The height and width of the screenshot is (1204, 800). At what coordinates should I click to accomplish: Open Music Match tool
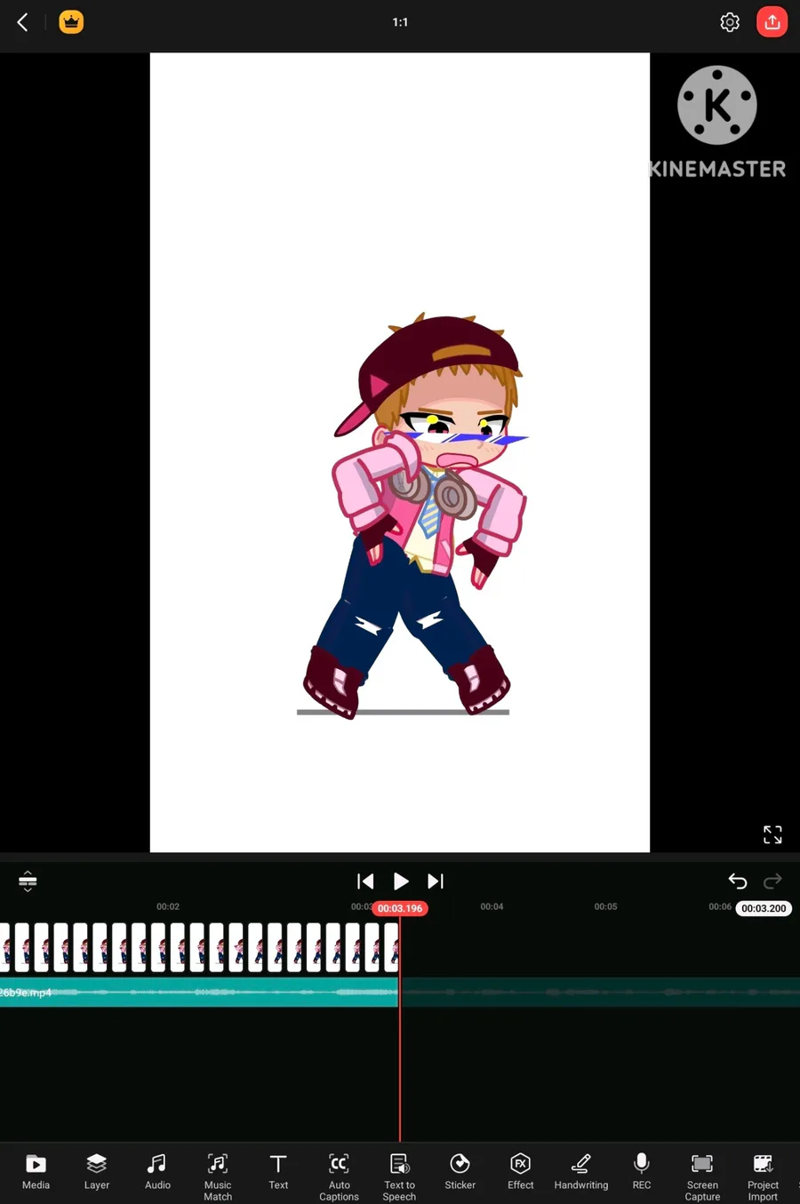(x=218, y=1176)
